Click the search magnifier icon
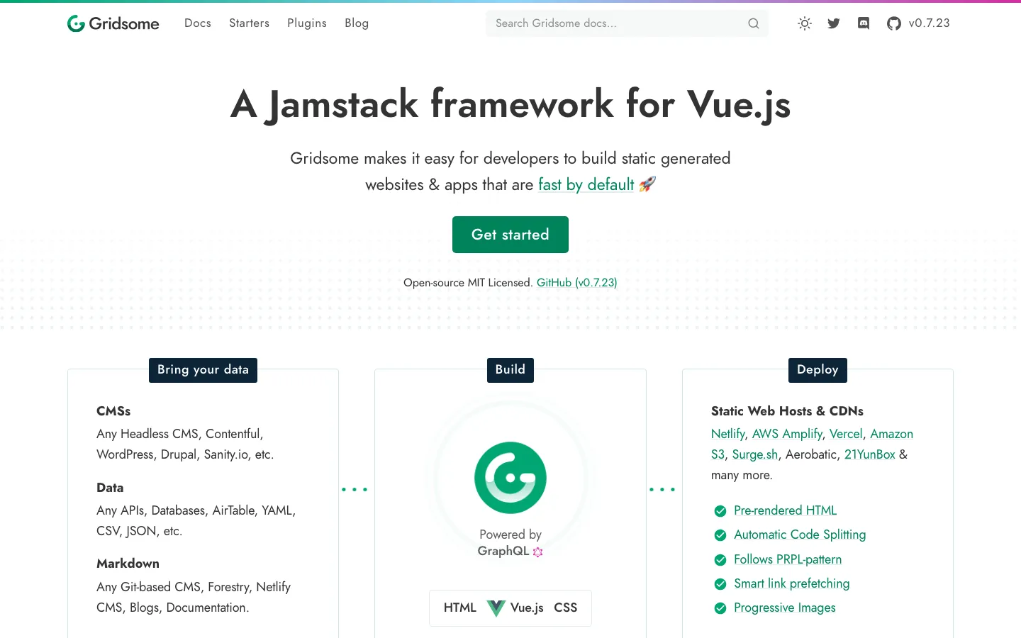Viewport: 1021px width, 638px height. coord(753,23)
